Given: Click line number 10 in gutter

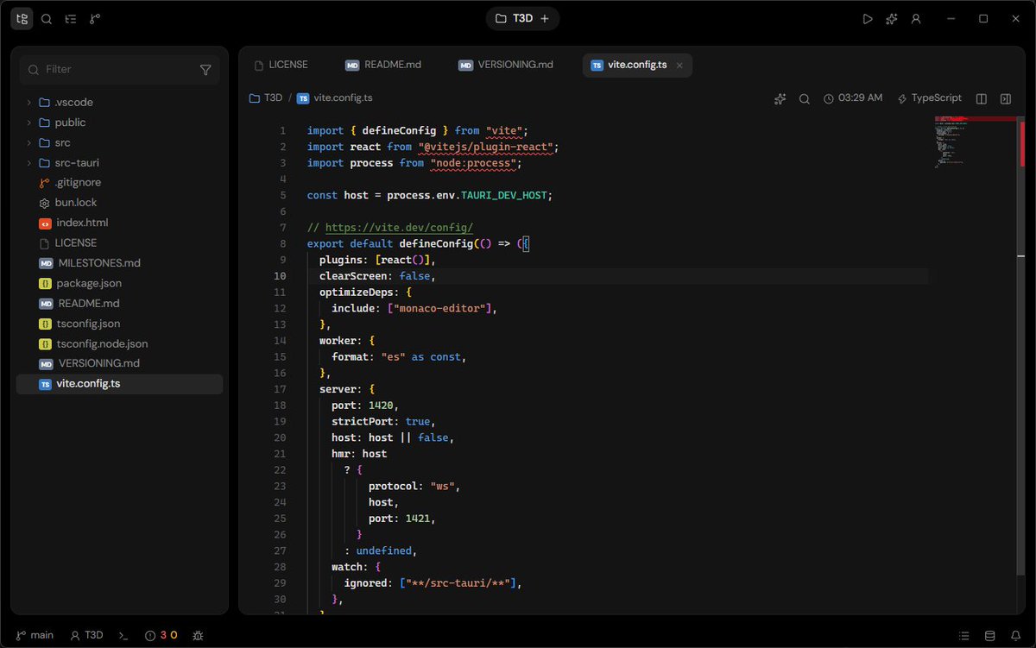Looking at the screenshot, I should 281,276.
